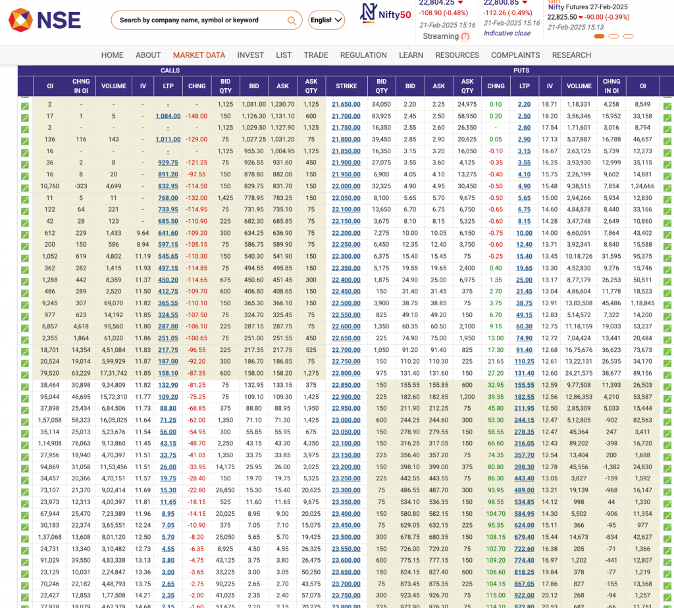Open calls chart icon for strike 23,300.00
The height and width of the screenshot is (608, 674).
pos(25,492)
